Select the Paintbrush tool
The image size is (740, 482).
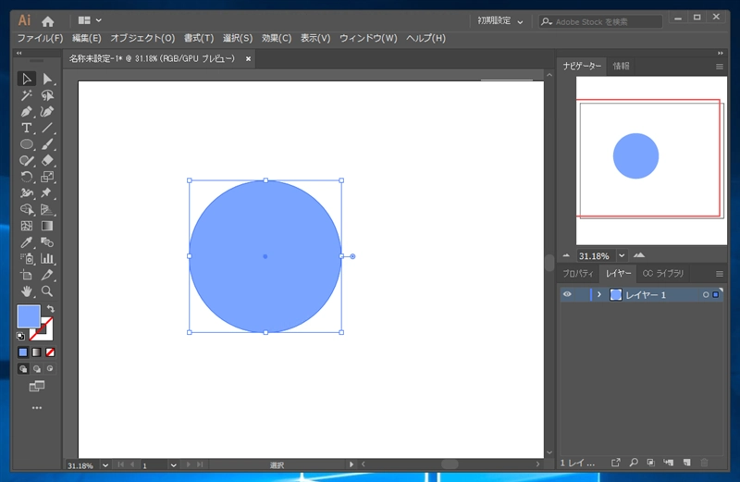47,144
